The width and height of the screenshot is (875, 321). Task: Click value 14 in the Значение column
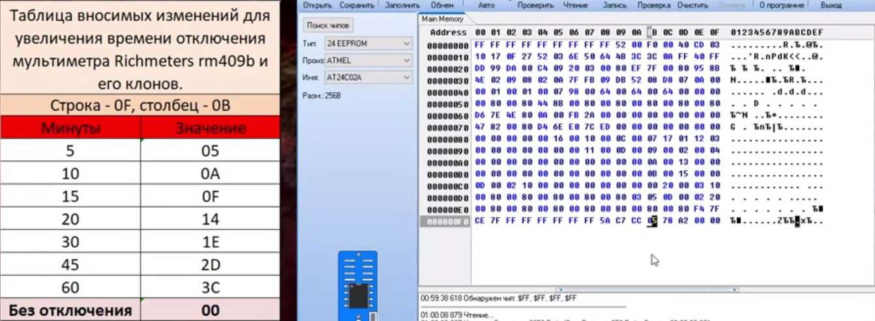(211, 219)
